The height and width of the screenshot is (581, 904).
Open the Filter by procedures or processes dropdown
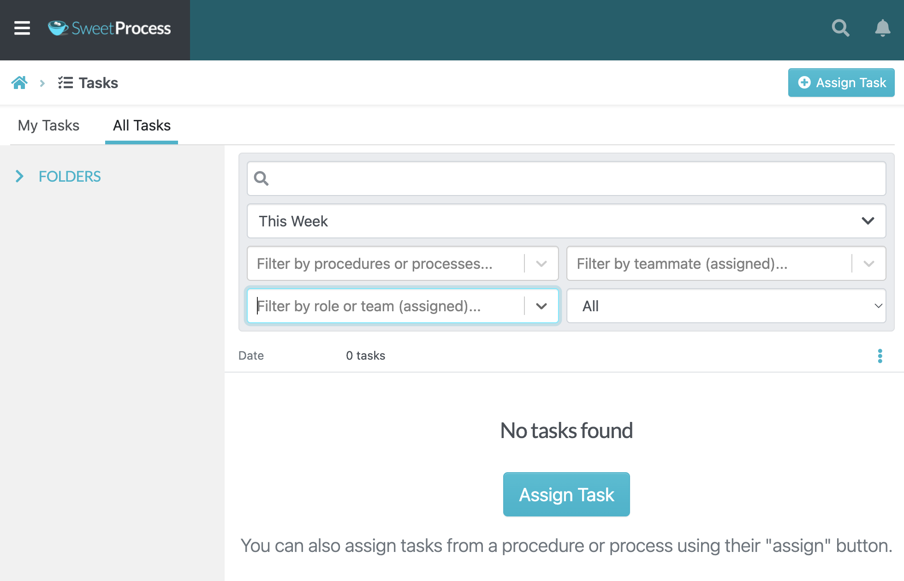click(403, 263)
